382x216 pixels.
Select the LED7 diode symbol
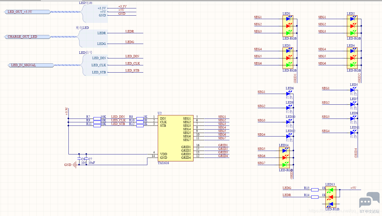click(353, 104)
